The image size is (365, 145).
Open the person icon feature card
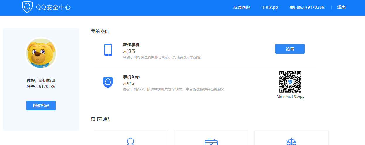click(131, 138)
